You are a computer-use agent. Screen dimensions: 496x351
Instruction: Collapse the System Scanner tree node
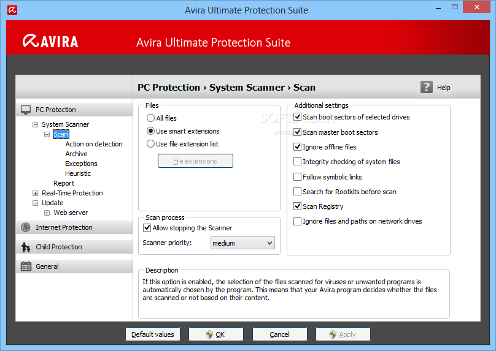pos(35,125)
